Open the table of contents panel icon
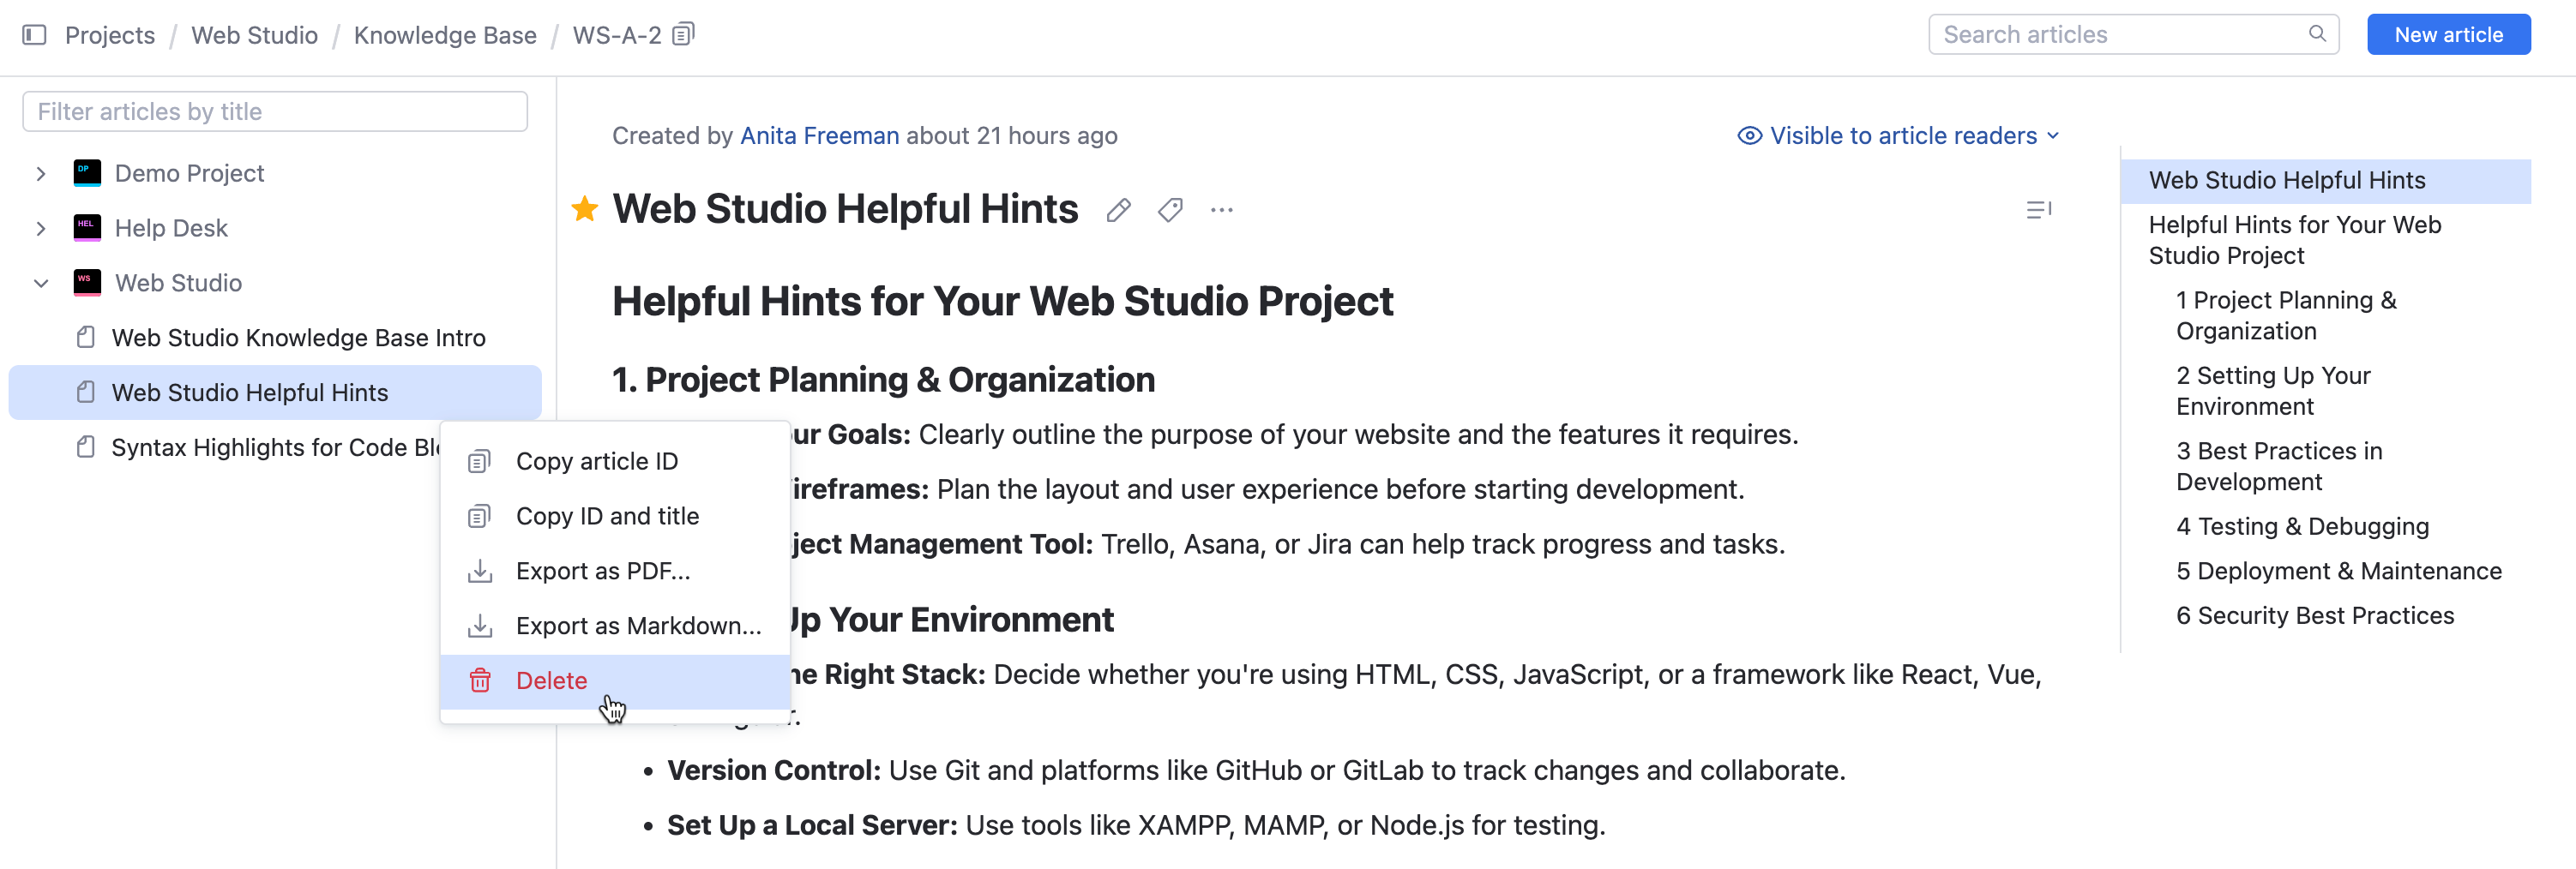Screen dimensions: 2576x869 click(2039, 209)
